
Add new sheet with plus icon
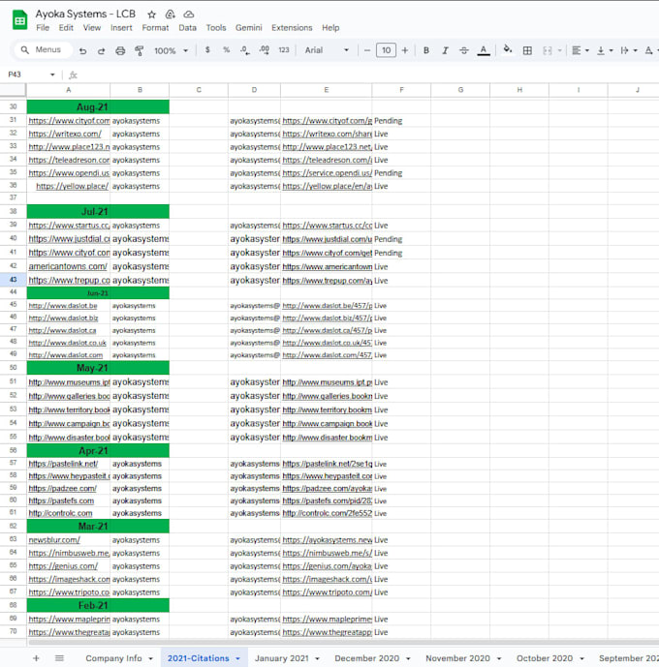36,658
